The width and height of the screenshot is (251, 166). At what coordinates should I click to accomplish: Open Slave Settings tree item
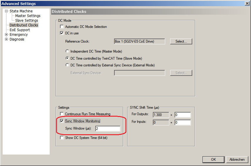pyautogui.click(x=26, y=21)
